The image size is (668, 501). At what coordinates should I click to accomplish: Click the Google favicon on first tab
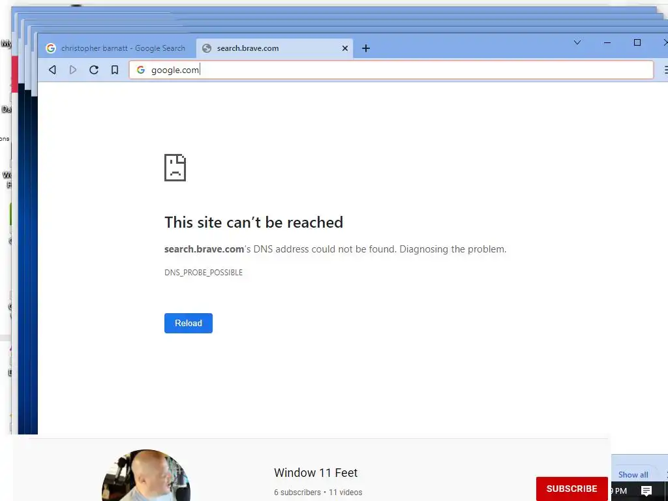[51, 48]
